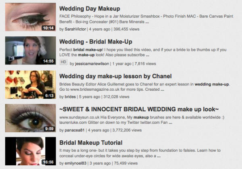Open the Wedding - Bridal Make-Up video thumbnail

coord(31,50)
